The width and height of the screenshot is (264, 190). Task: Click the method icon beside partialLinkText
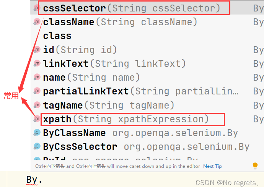click(x=37, y=91)
